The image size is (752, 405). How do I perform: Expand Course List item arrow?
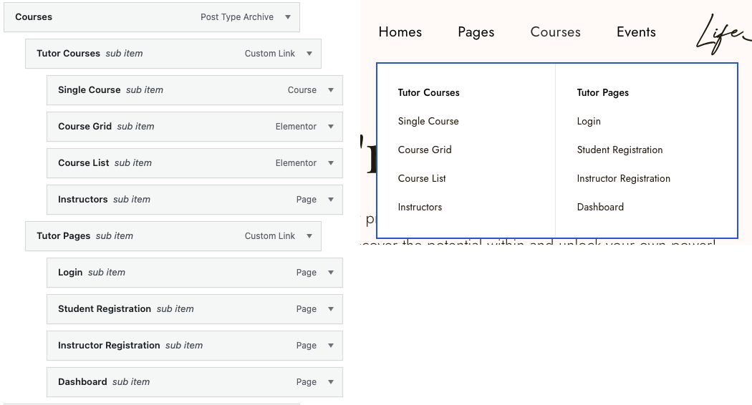331,163
